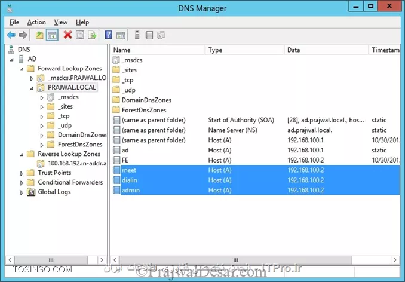Collapse Reverse Lookup Zones node
The width and height of the screenshot is (405, 282).
pos(22,154)
